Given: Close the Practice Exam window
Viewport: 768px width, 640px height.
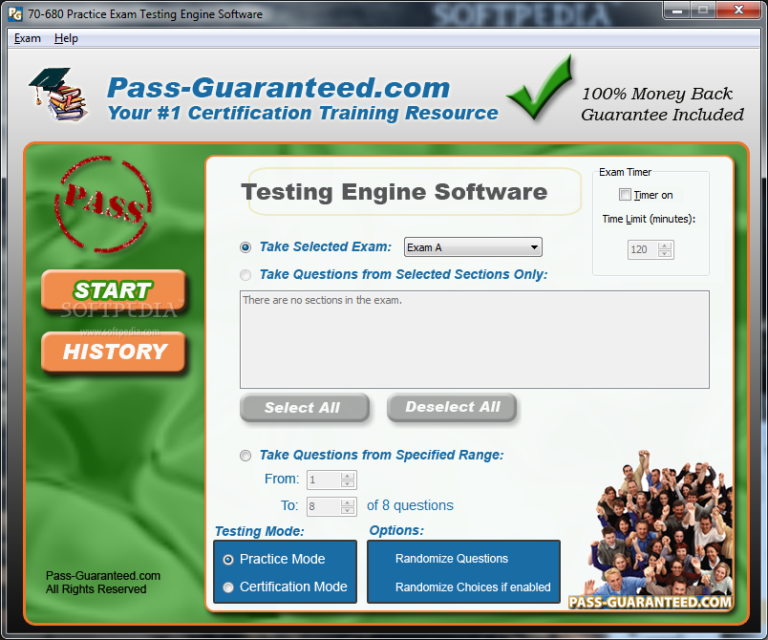Looking at the screenshot, I should pyautogui.click(x=738, y=10).
